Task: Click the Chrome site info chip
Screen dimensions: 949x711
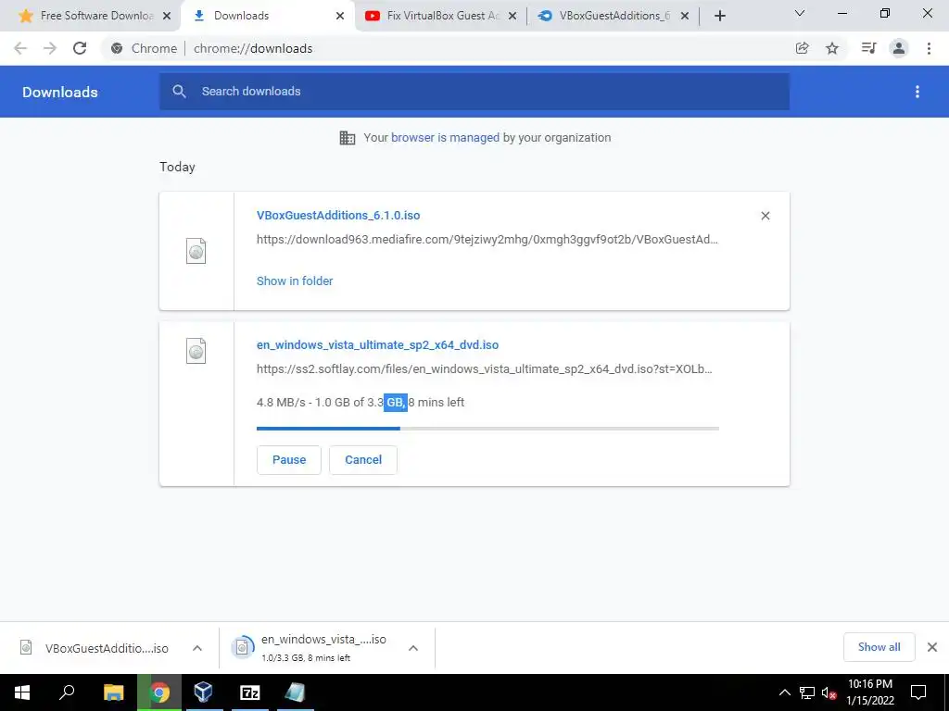Action: tap(144, 48)
